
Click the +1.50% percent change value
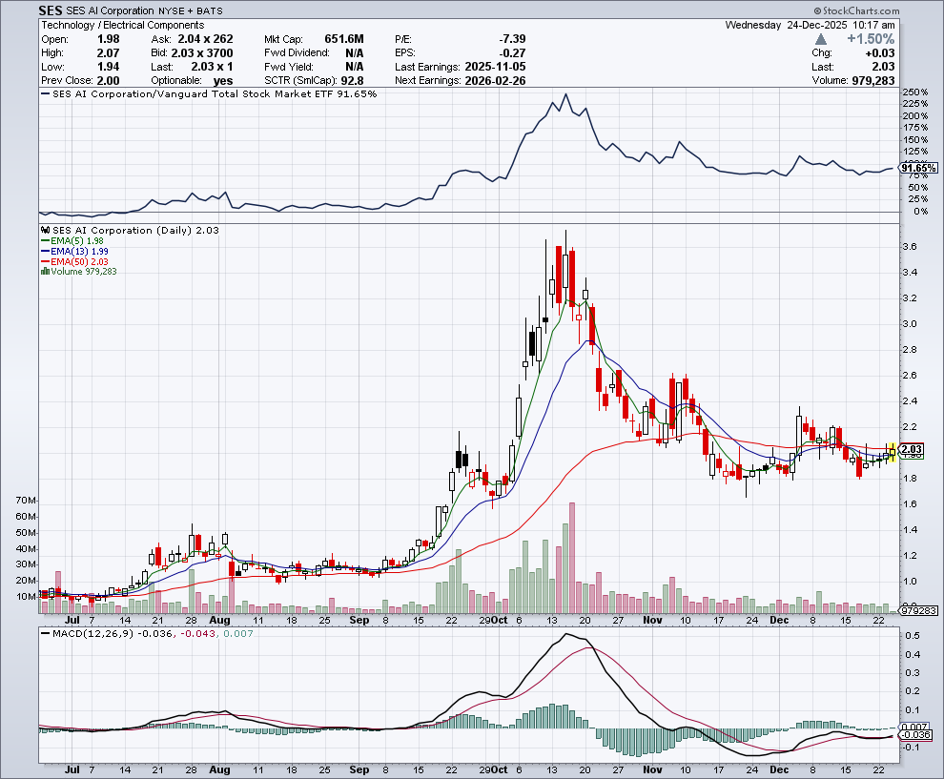coord(871,39)
